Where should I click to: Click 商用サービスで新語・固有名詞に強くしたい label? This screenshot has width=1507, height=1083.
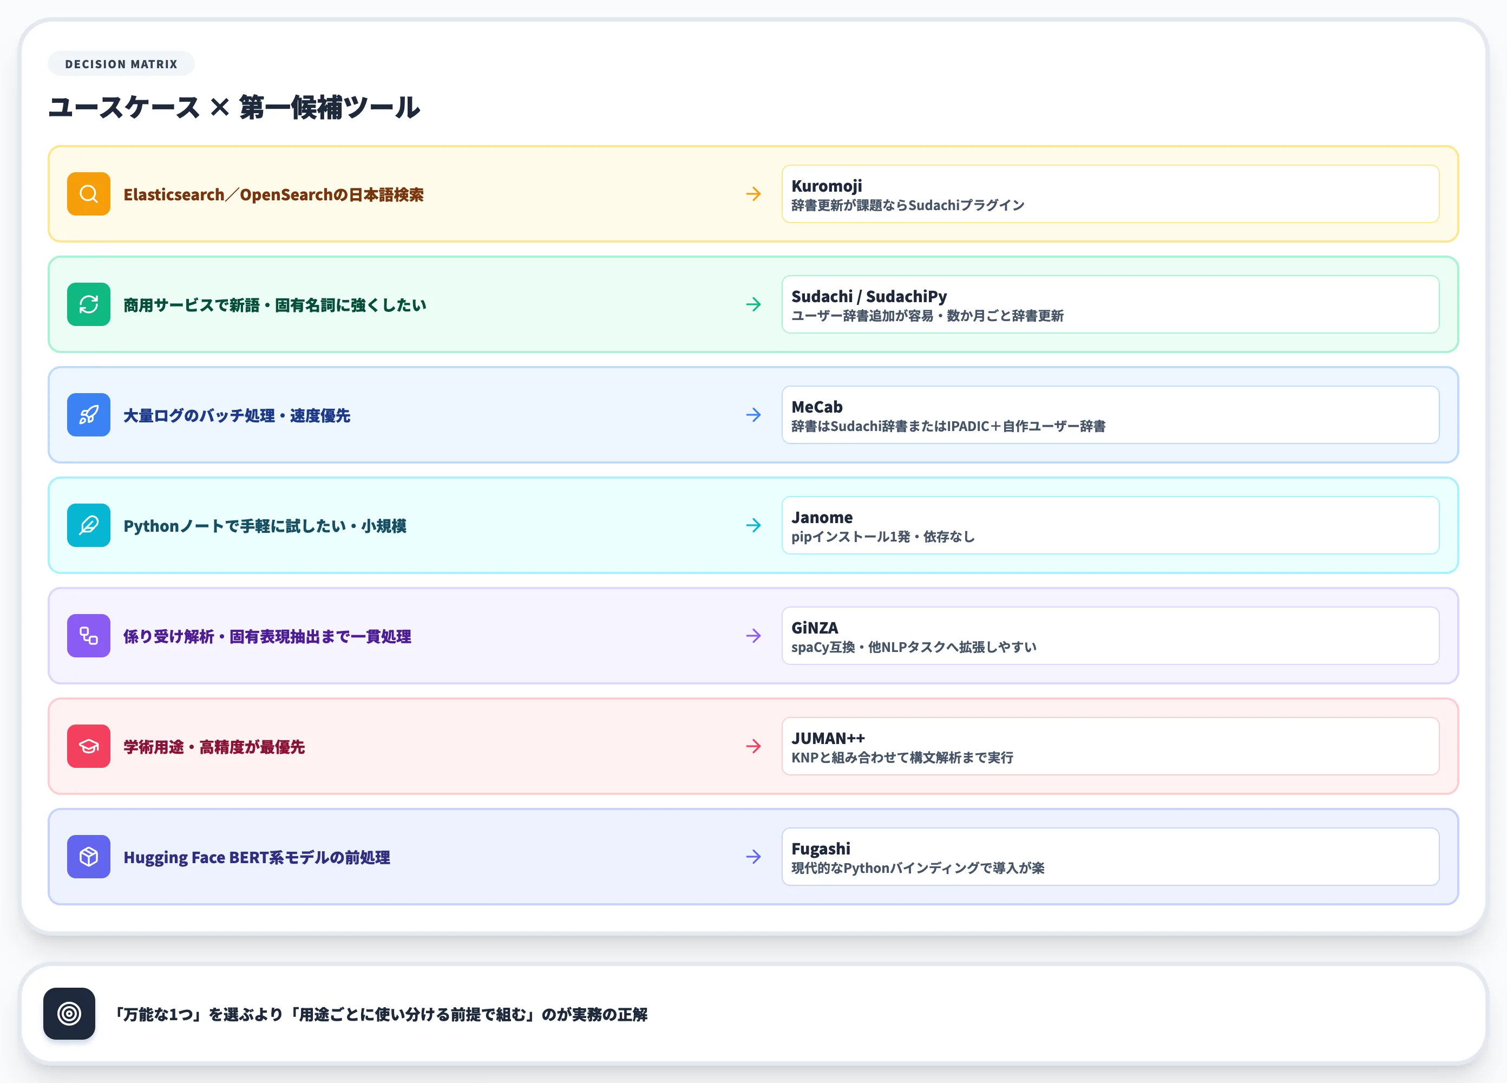click(275, 305)
